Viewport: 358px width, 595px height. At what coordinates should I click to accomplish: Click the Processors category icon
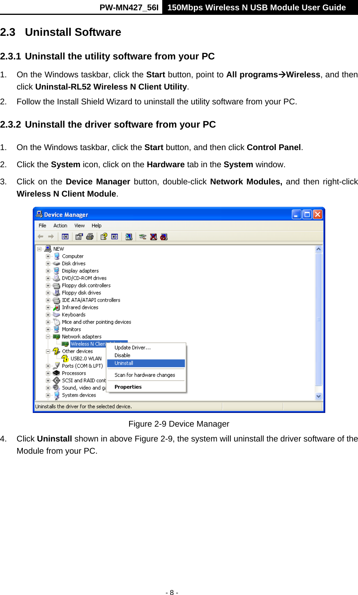point(57,373)
